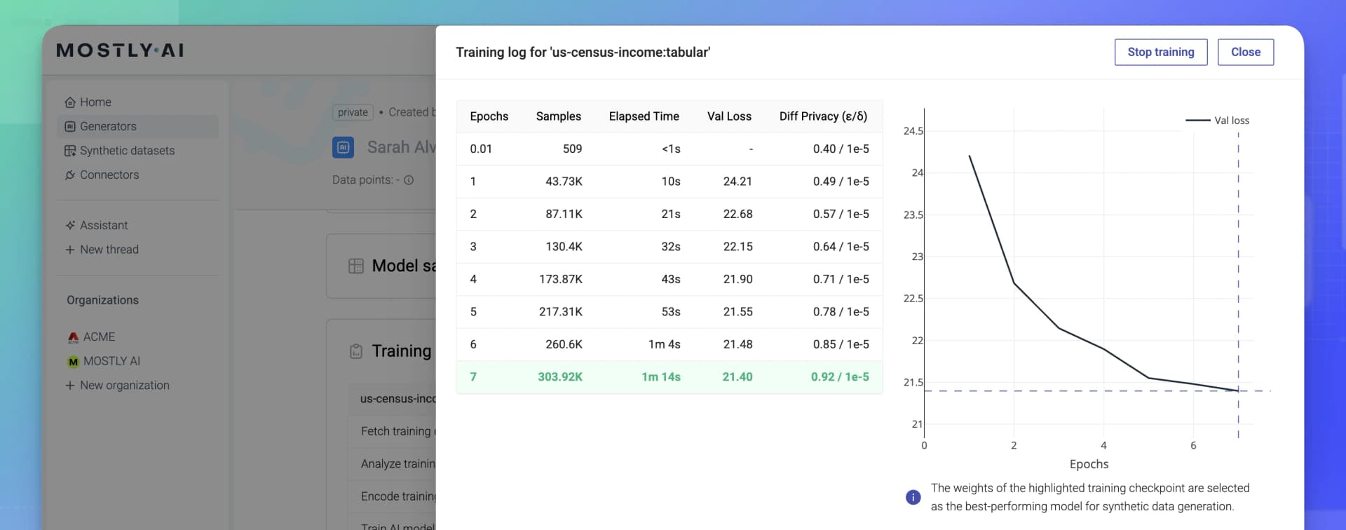Click the Connectors plug icon

point(70,175)
